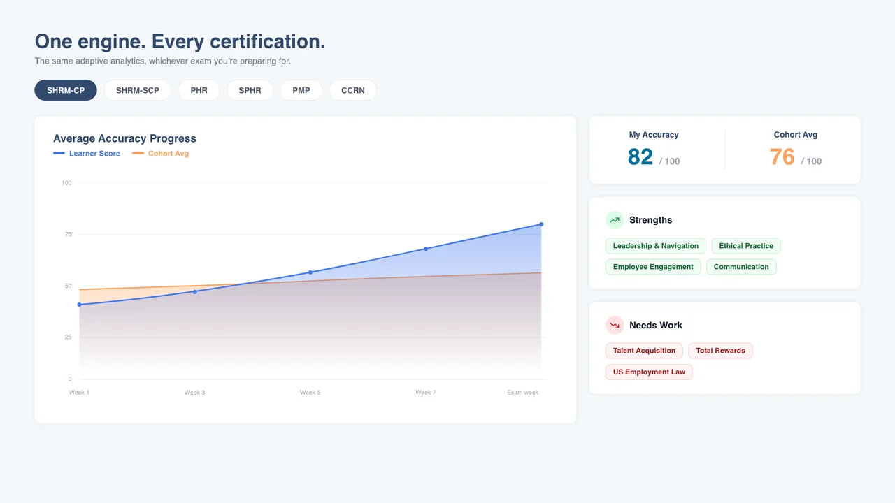Choose the SPHR tab
The image size is (895, 503).
click(x=250, y=90)
